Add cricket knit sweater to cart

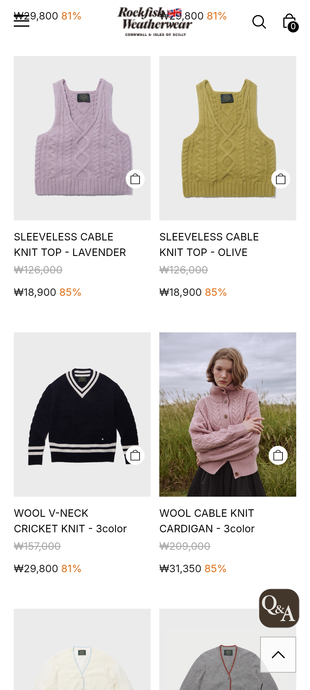pos(135,455)
